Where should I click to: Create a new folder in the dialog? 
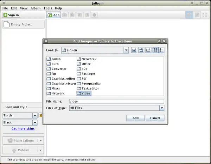148,50
